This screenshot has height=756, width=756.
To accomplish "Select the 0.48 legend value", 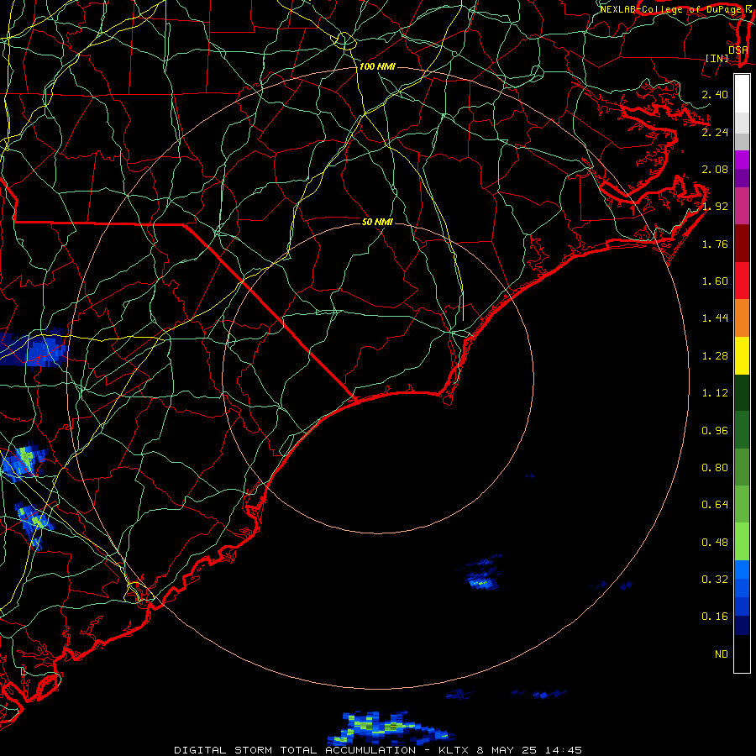I will tap(715, 543).
